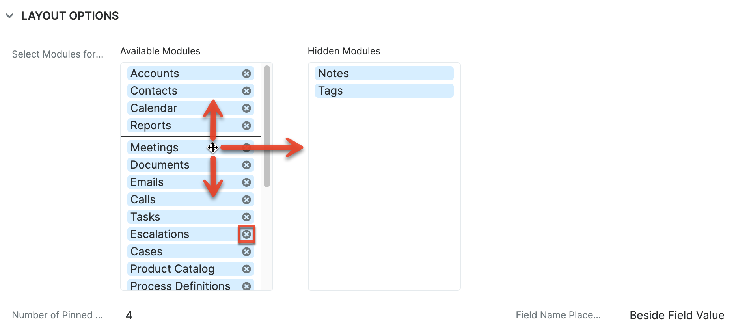Click the X icon beside Emails
Viewport: 734px width, 331px height.
click(246, 182)
